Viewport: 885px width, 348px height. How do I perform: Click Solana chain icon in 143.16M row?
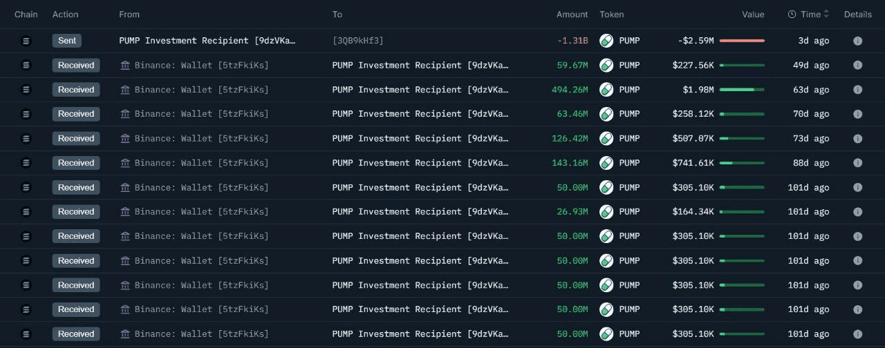27,163
